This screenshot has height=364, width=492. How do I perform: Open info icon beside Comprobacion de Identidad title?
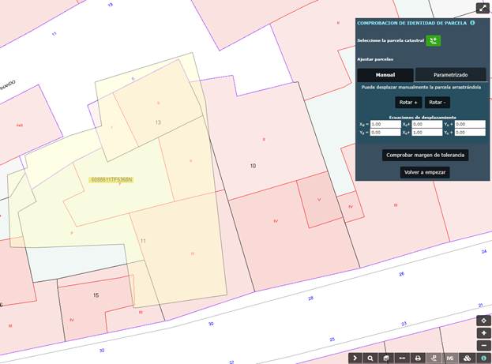click(472, 23)
